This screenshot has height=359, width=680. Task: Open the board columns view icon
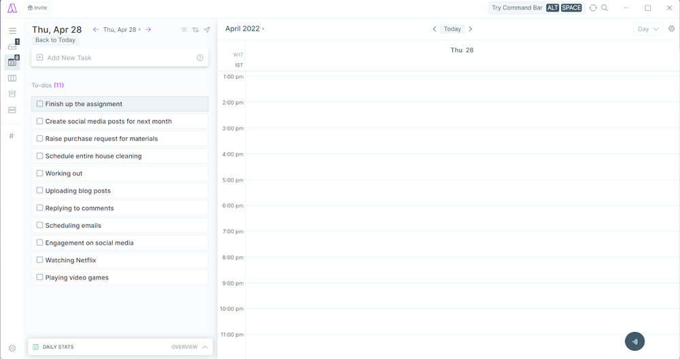click(12, 78)
